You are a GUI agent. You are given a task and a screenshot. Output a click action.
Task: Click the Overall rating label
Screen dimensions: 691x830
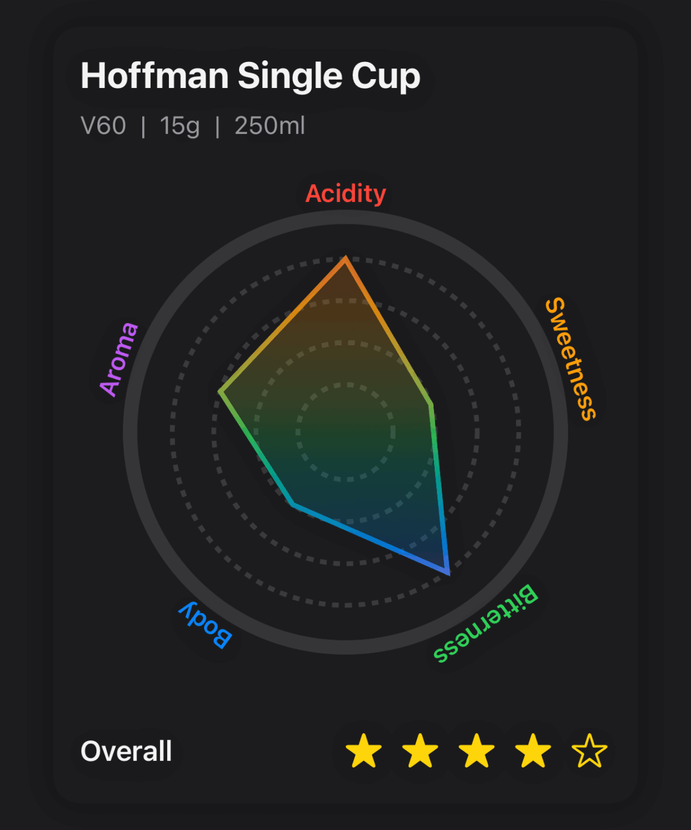(x=126, y=751)
